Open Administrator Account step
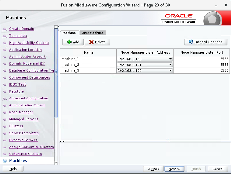The width and height of the screenshot is (231, 174). coord(27,57)
